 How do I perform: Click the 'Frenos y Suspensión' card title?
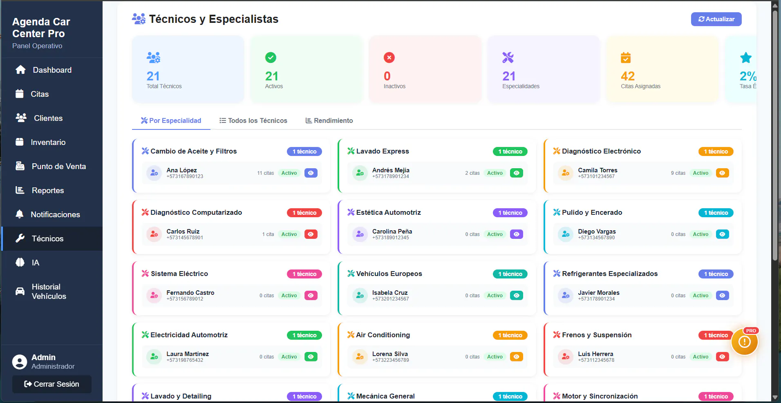point(597,335)
